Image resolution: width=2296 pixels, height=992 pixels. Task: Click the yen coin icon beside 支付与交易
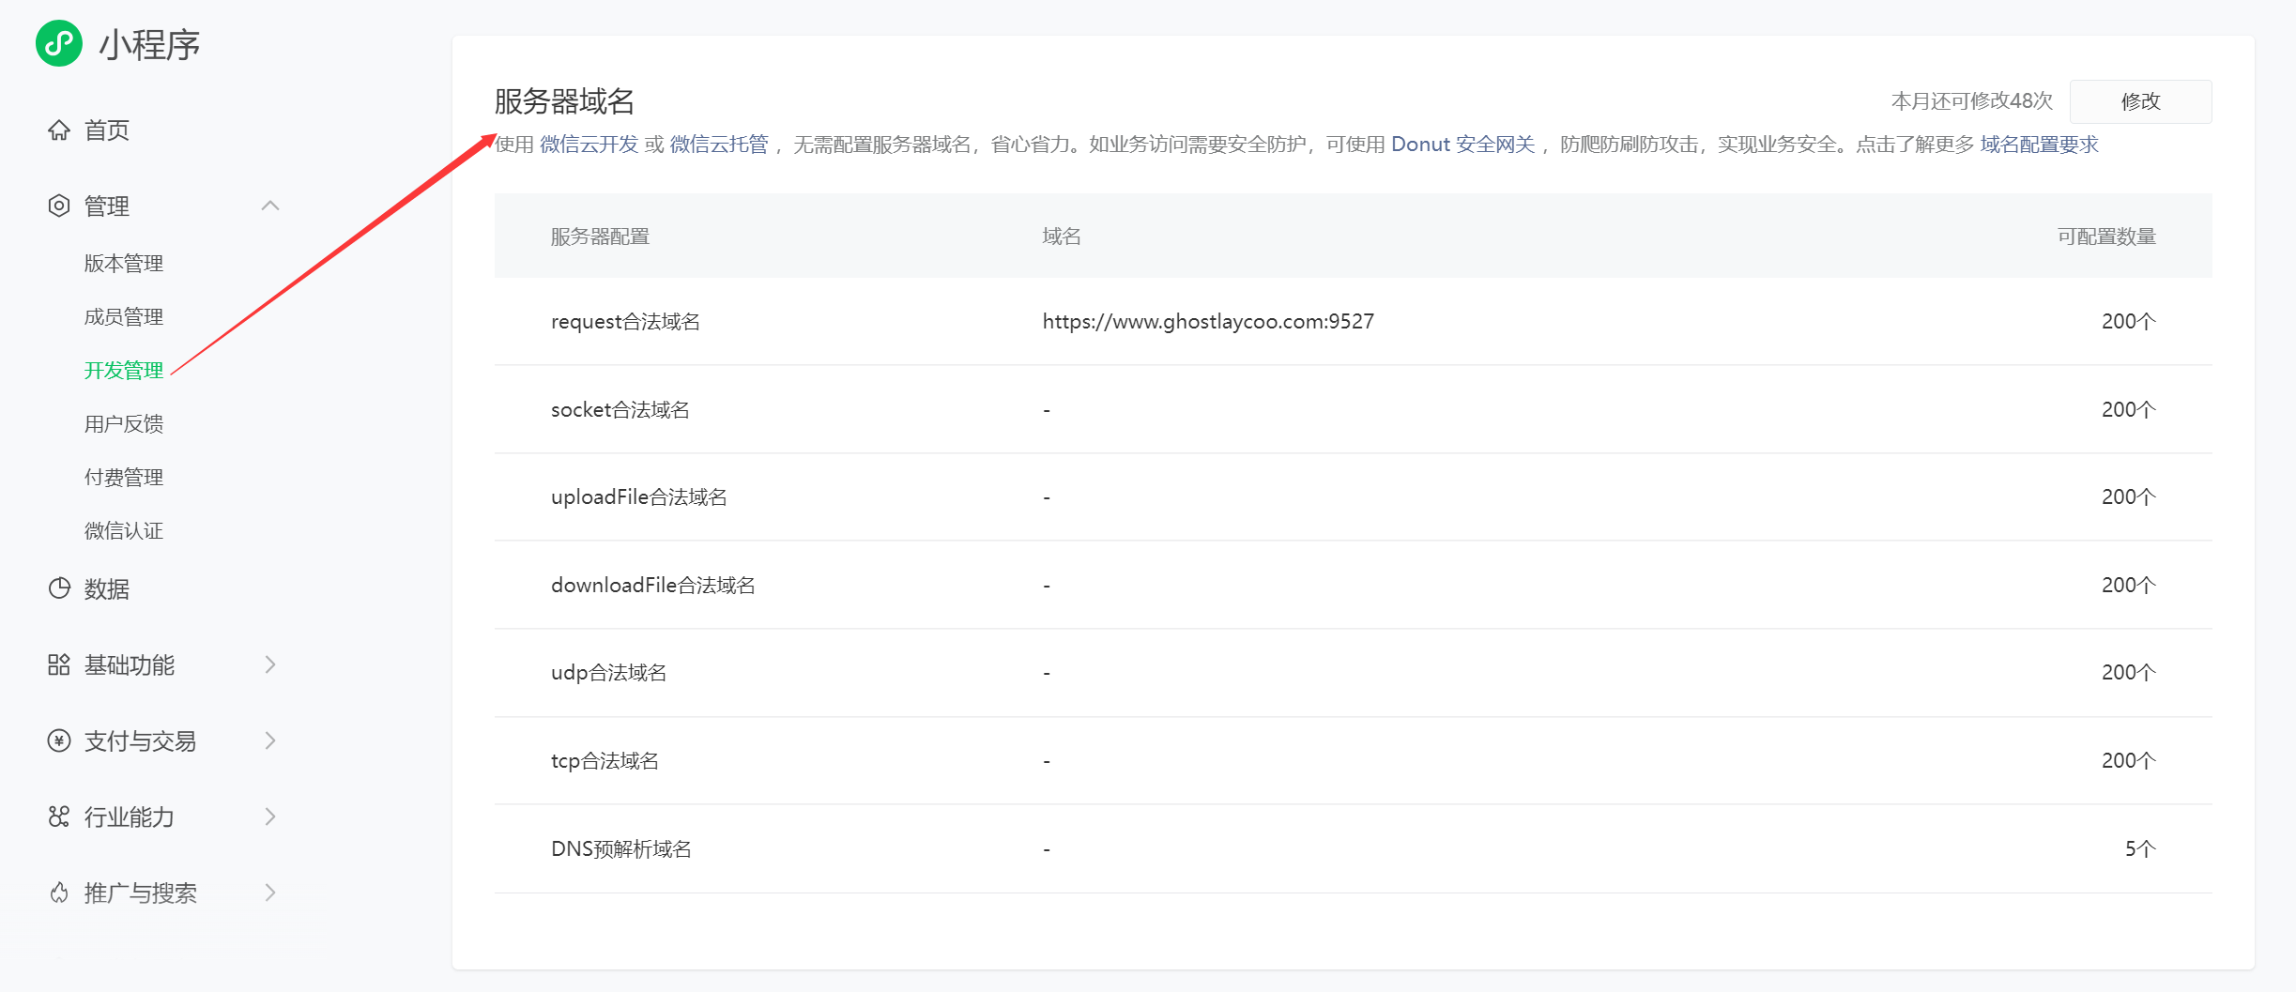[59, 741]
